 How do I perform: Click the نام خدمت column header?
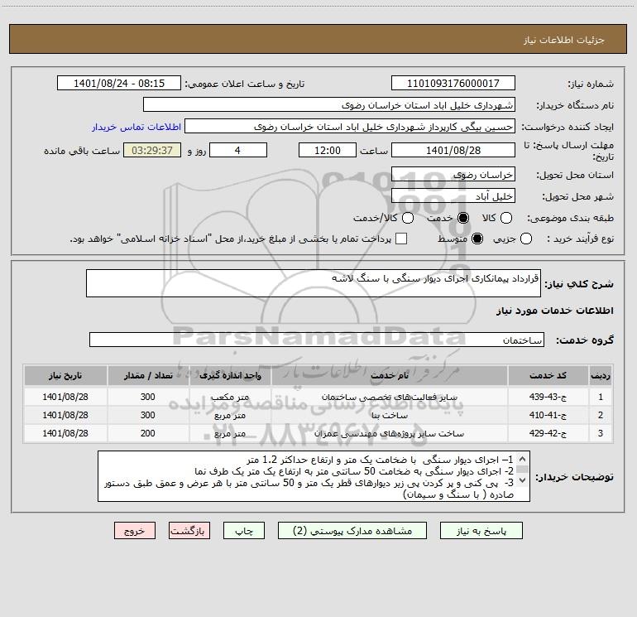[389, 375]
